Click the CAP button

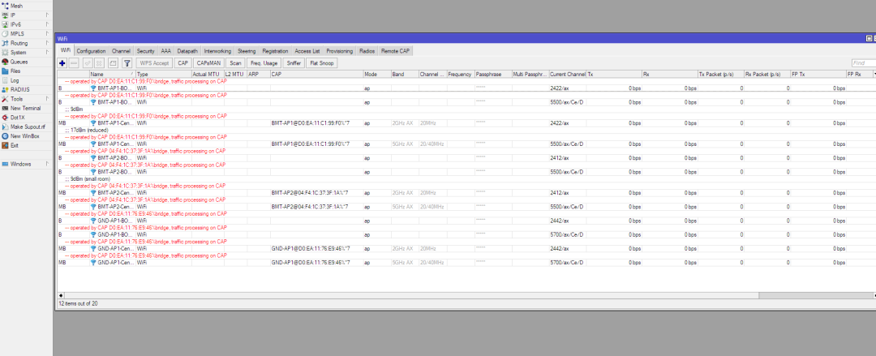click(x=182, y=63)
